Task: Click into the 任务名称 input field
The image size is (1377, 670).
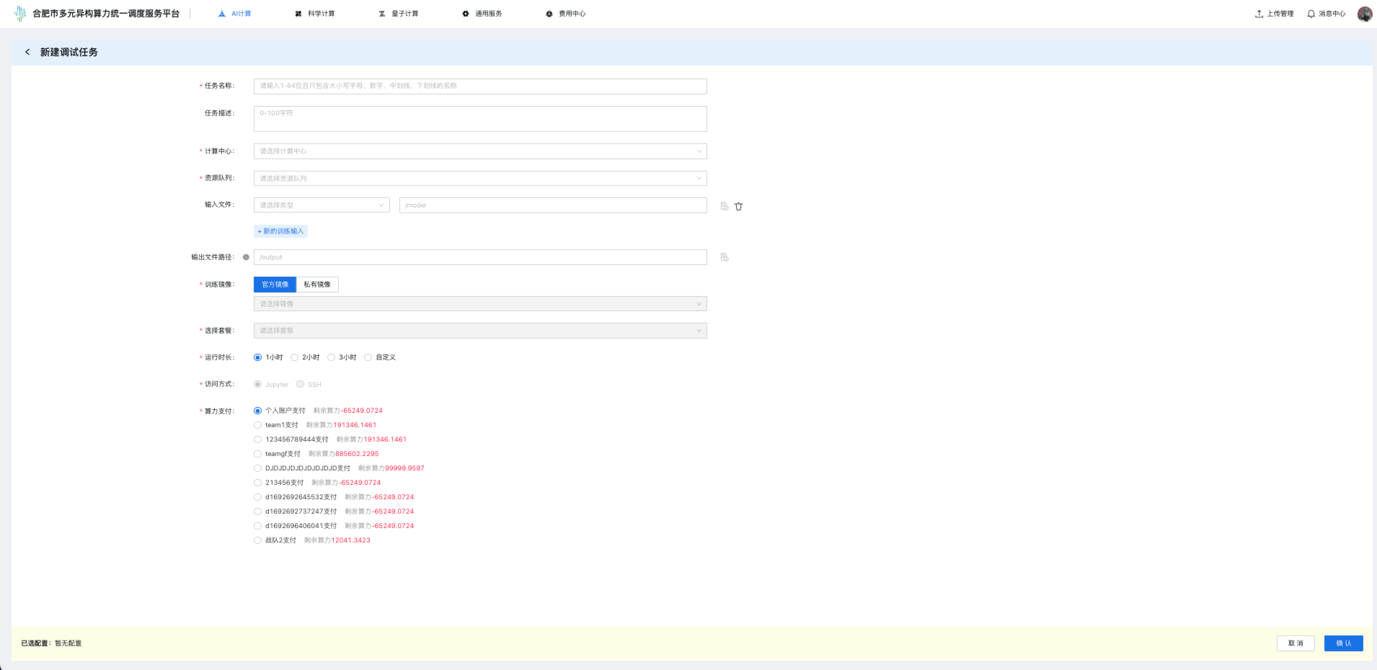Action: (480, 86)
